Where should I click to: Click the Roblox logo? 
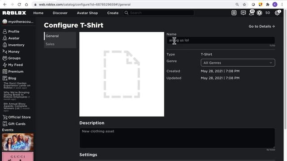click(14, 13)
